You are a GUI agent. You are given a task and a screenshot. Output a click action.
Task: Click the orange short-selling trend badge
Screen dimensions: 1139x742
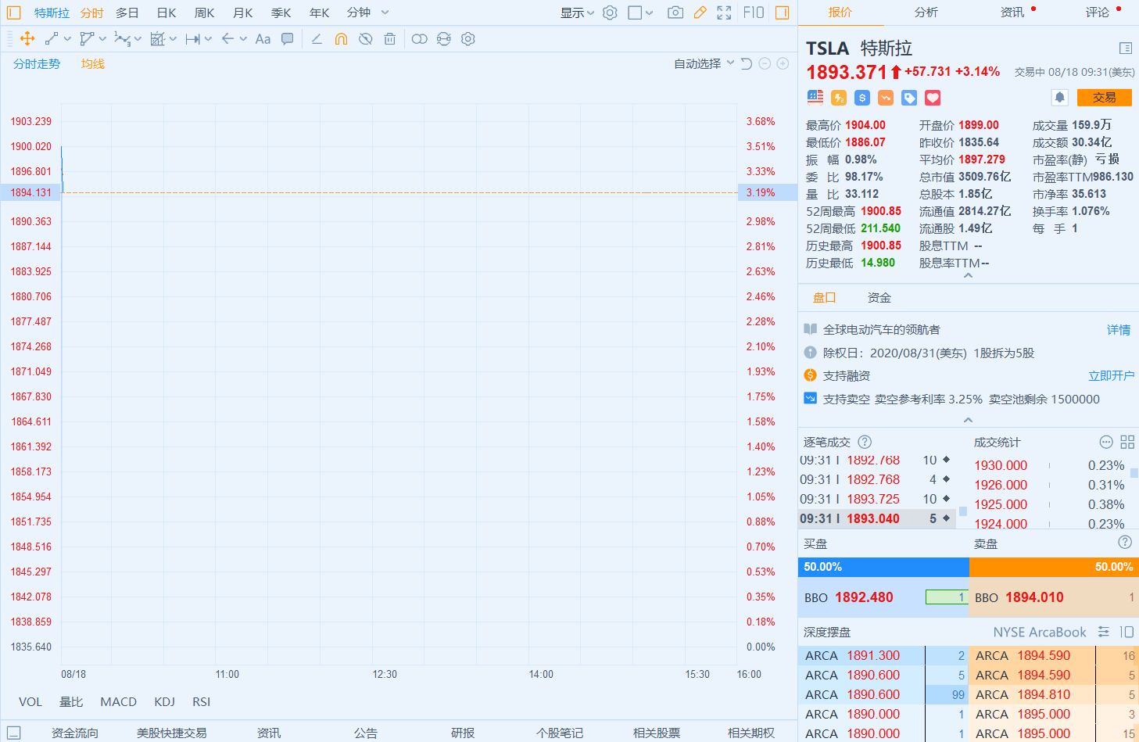pos(886,98)
